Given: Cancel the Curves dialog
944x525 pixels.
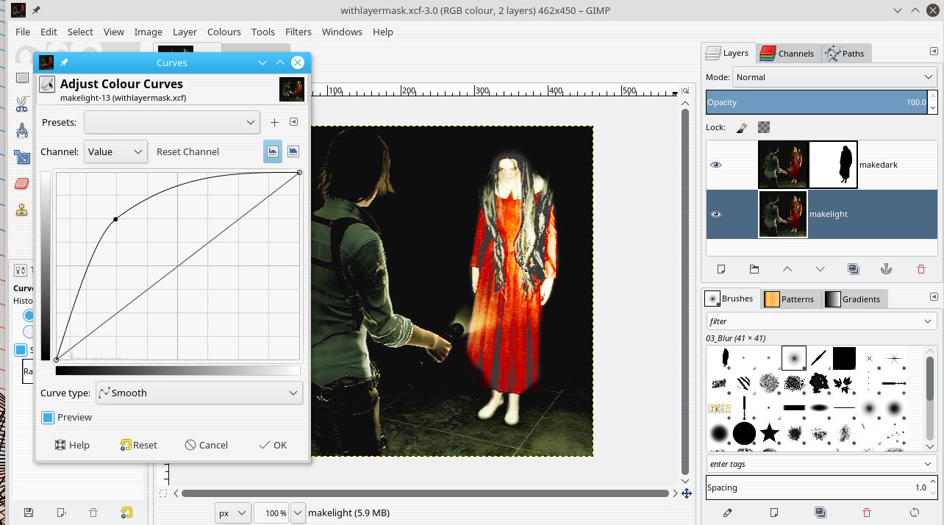Looking at the screenshot, I should [207, 445].
